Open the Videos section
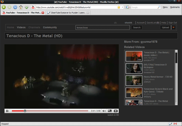The width and height of the screenshot is (182, 126). [21, 27]
